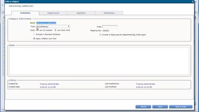Click the Advertising (additional) heading text
The image size is (199, 112).
21,6
